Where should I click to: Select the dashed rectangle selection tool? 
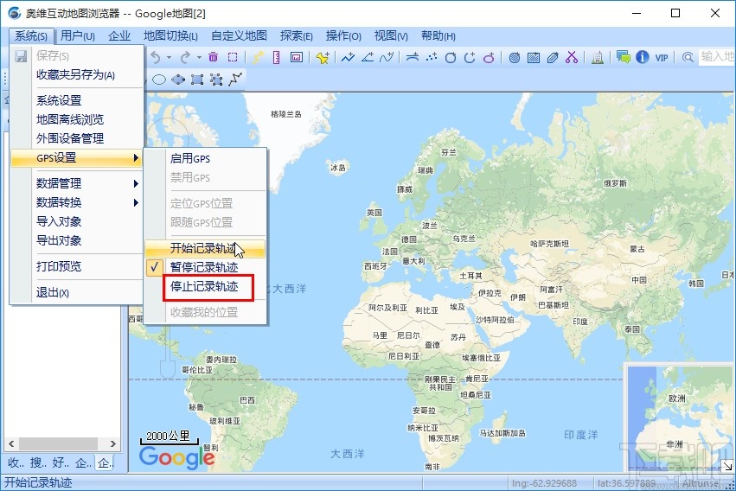coord(233,57)
